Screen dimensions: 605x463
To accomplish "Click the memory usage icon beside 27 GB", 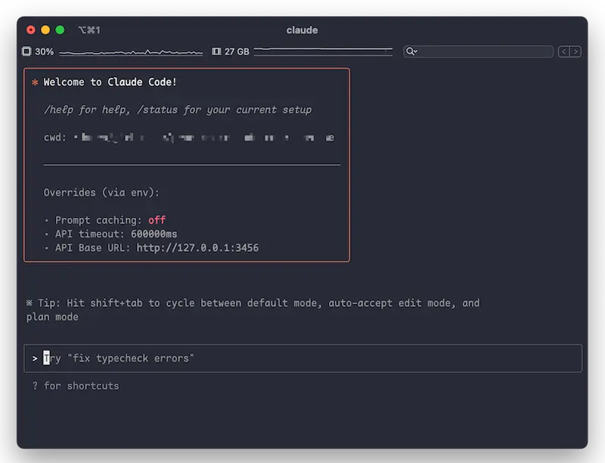I will coord(216,51).
